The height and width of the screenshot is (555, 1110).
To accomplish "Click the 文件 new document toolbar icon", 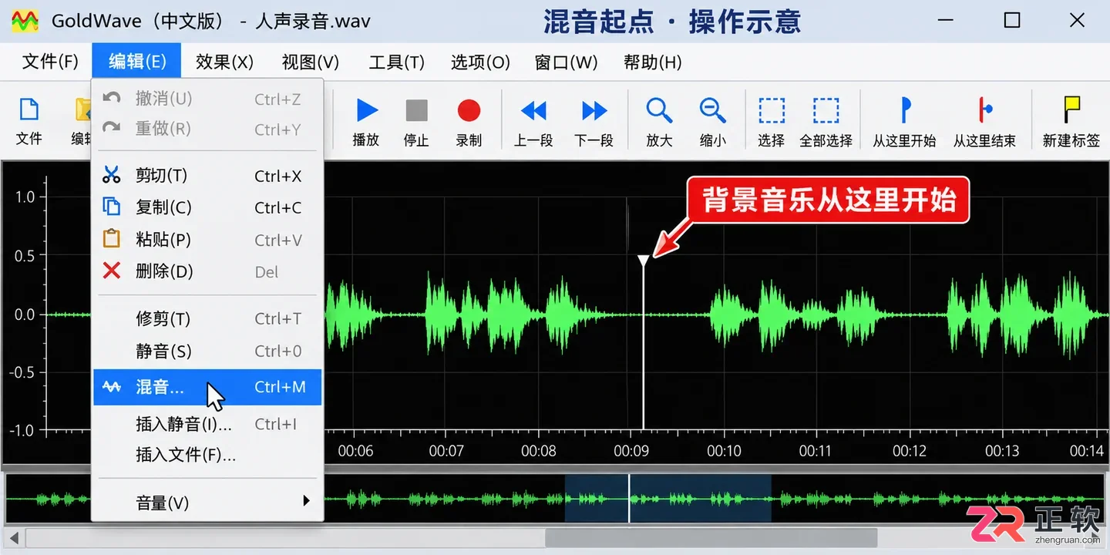I will tap(29, 109).
